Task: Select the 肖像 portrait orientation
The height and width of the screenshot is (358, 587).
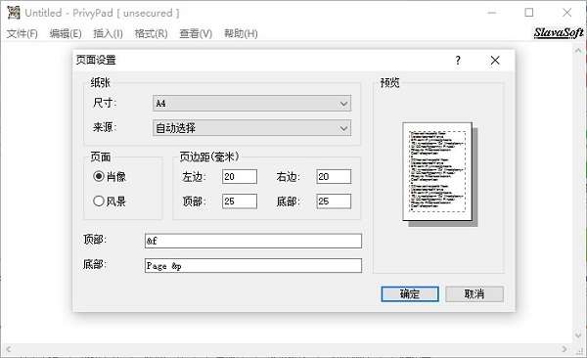Action: (110, 176)
